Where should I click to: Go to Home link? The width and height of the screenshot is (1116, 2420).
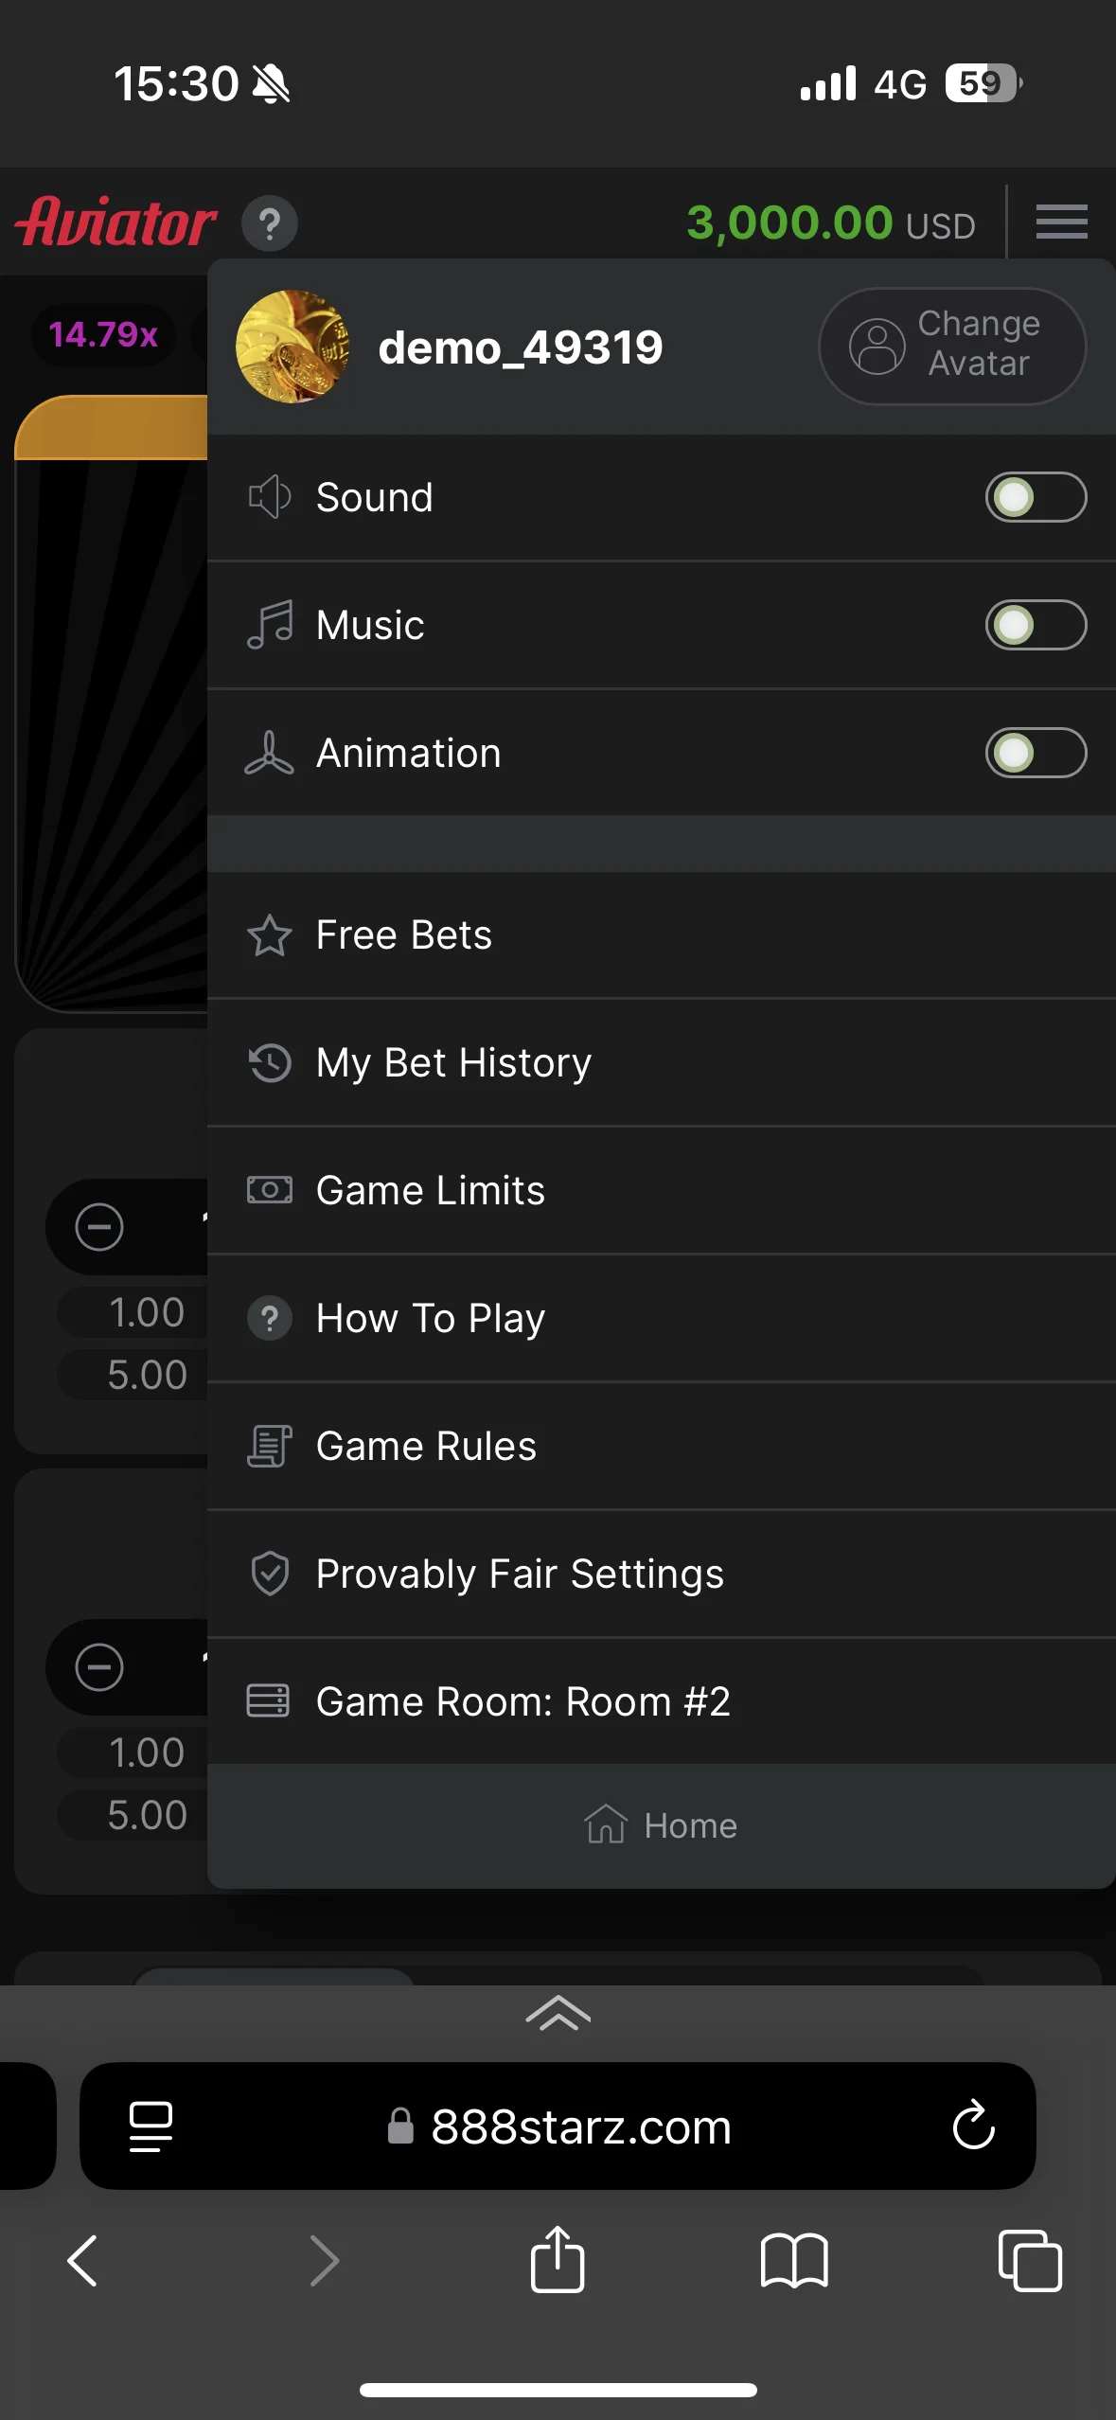(x=661, y=1825)
